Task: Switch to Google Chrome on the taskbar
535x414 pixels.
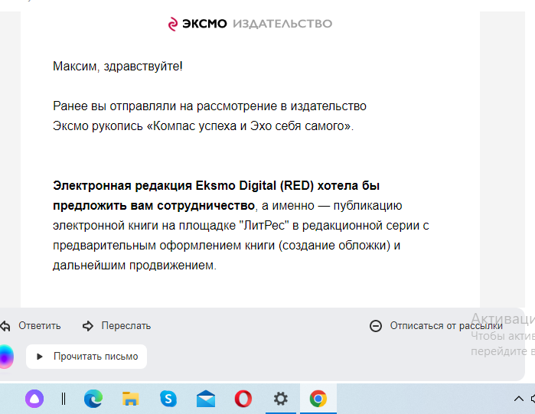Action: click(318, 399)
